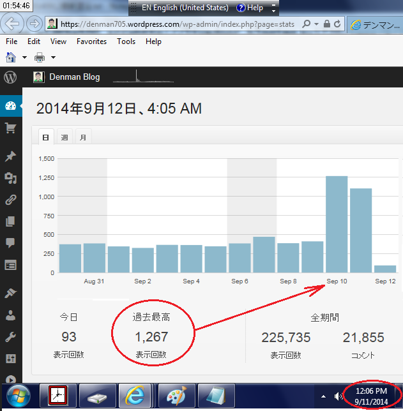Click Internet Explorer taskbar icon
Screen dimensions: 403x411
[x=135, y=396]
